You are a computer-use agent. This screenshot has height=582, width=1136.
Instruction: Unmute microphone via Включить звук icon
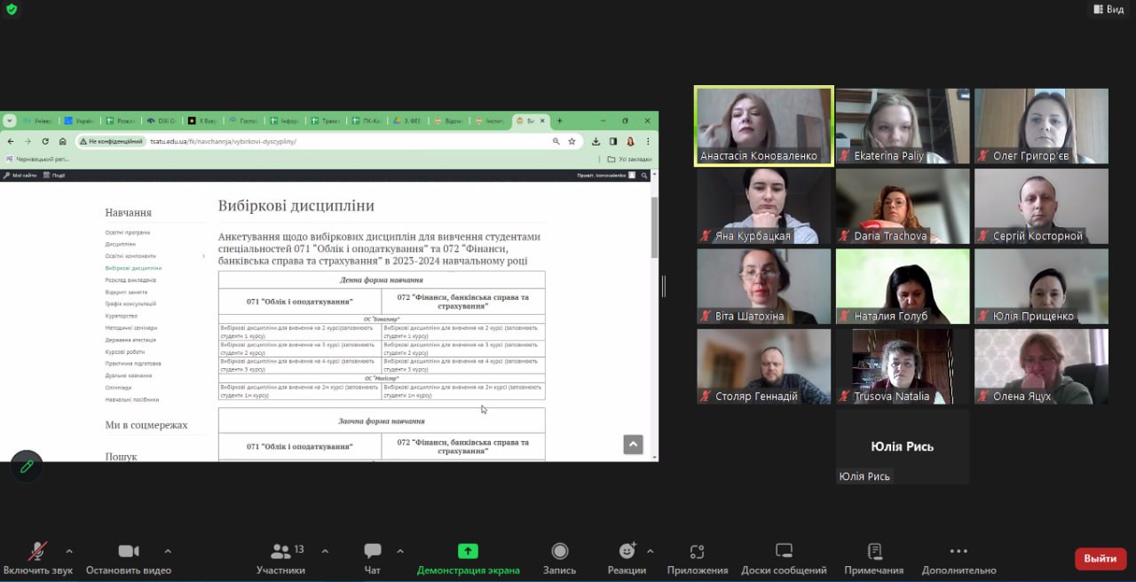(x=37, y=551)
